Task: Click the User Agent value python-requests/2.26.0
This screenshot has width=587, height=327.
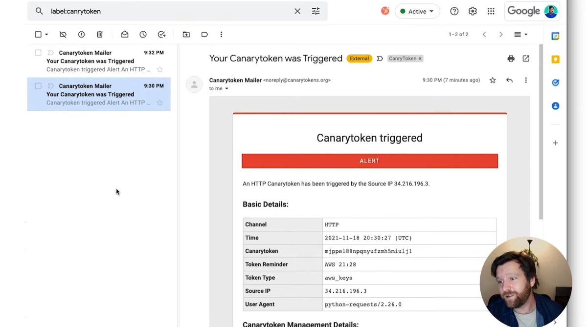Action: click(363, 304)
